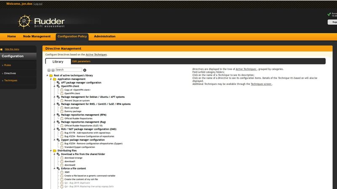Click directive icon beside download strange

click(x=62, y=158)
